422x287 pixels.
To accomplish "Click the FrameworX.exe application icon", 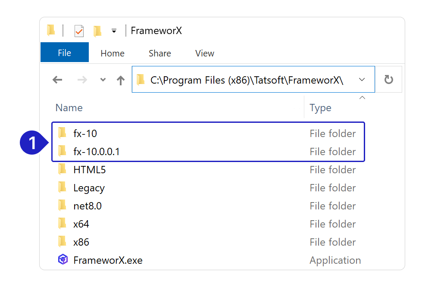I will pos(63,260).
